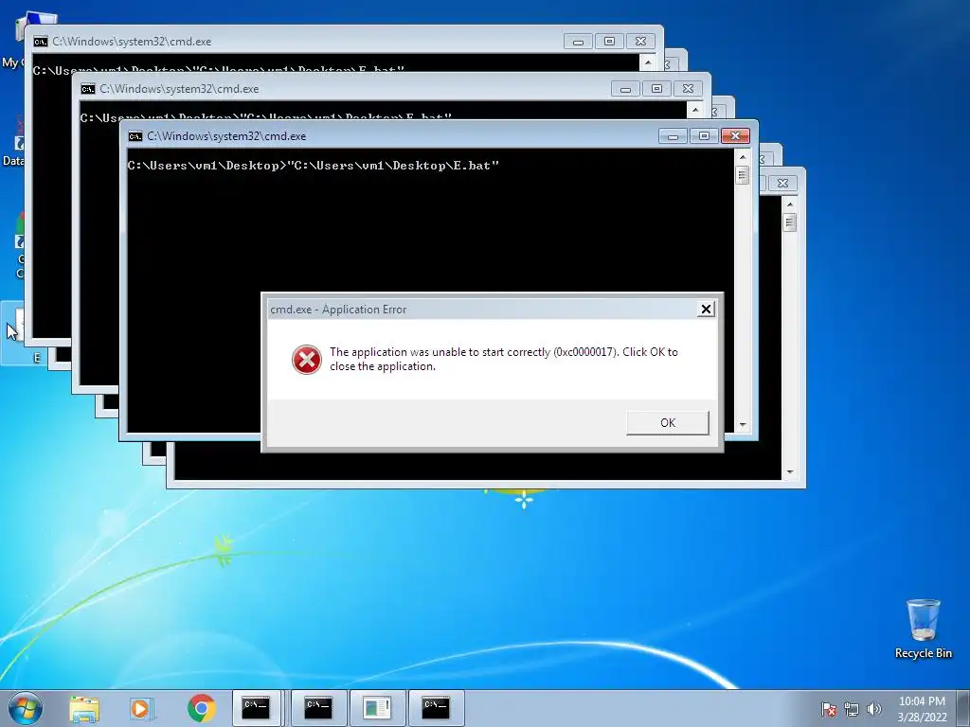
Task: Open Google Chrome from the taskbar
Action: 201,708
